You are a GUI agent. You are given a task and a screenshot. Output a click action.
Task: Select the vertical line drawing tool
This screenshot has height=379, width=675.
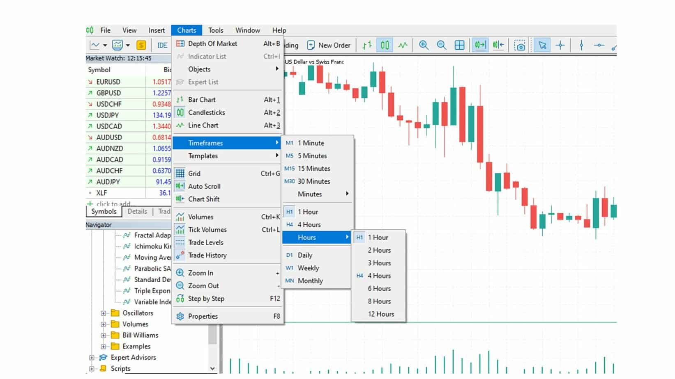click(x=581, y=45)
